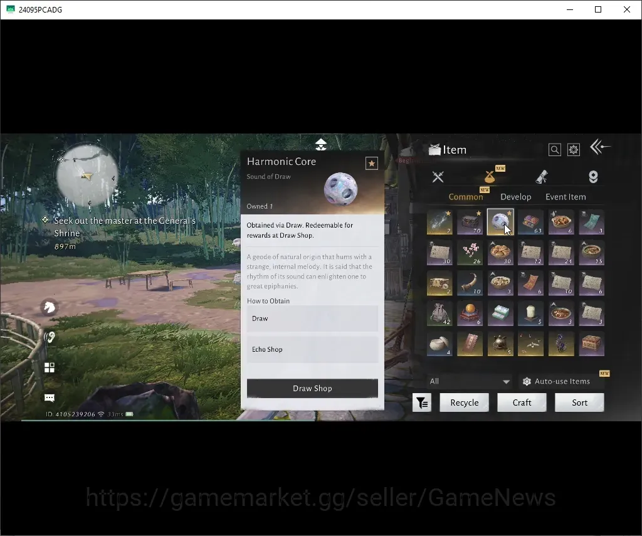Select the Echo Shop obtain method
The width and height of the screenshot is (642, 536).
pos(312,349)
